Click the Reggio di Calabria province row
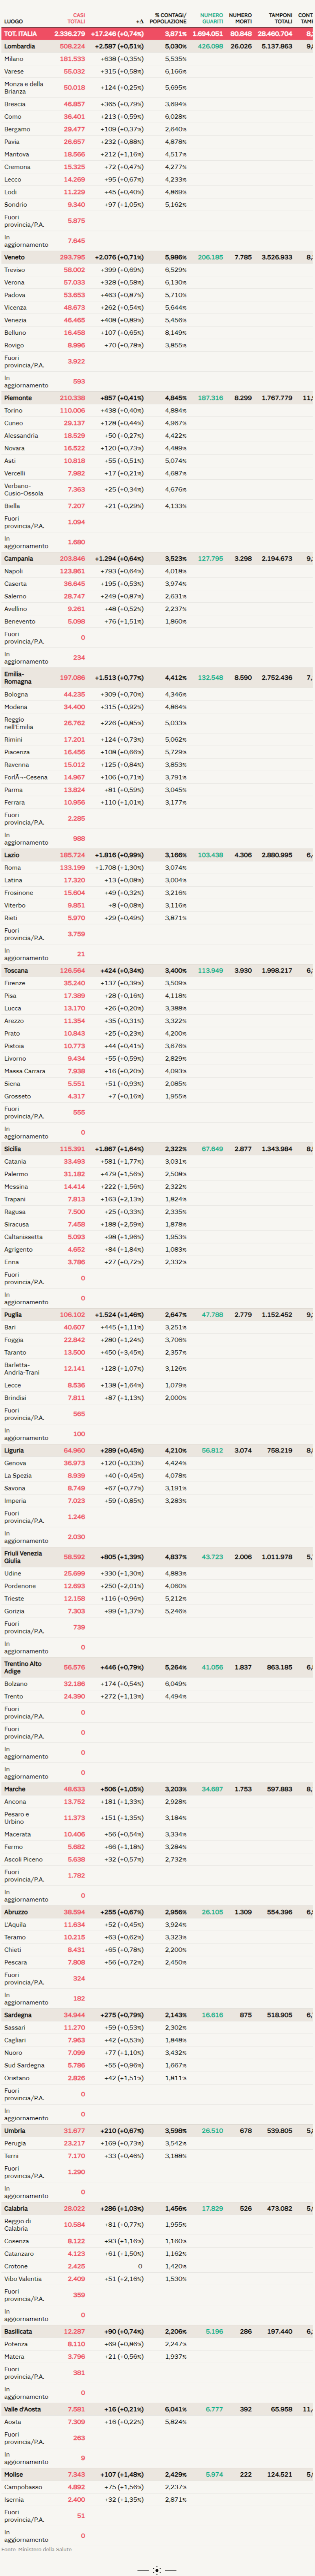The image size is (315, 2576). pyautogui.click(x=157, y=2225)
